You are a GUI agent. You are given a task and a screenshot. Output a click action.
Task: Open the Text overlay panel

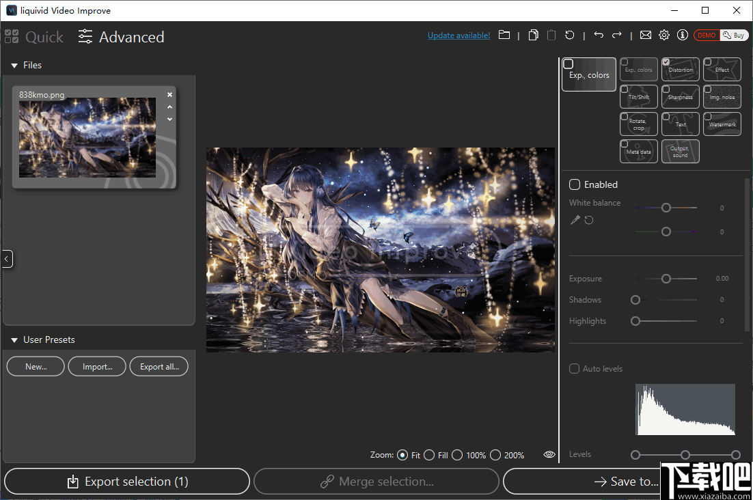[x=680, y=124]
